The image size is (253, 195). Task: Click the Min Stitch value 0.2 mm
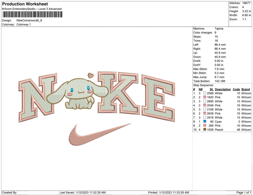219,73
